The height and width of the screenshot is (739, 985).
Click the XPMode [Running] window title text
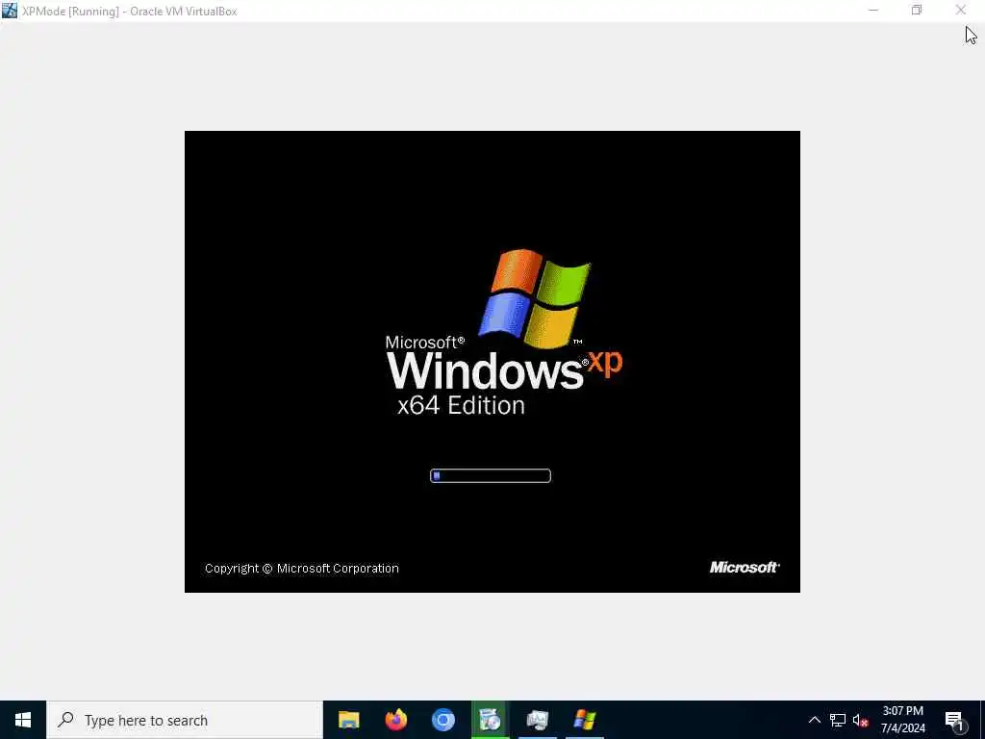pos(130,12)
